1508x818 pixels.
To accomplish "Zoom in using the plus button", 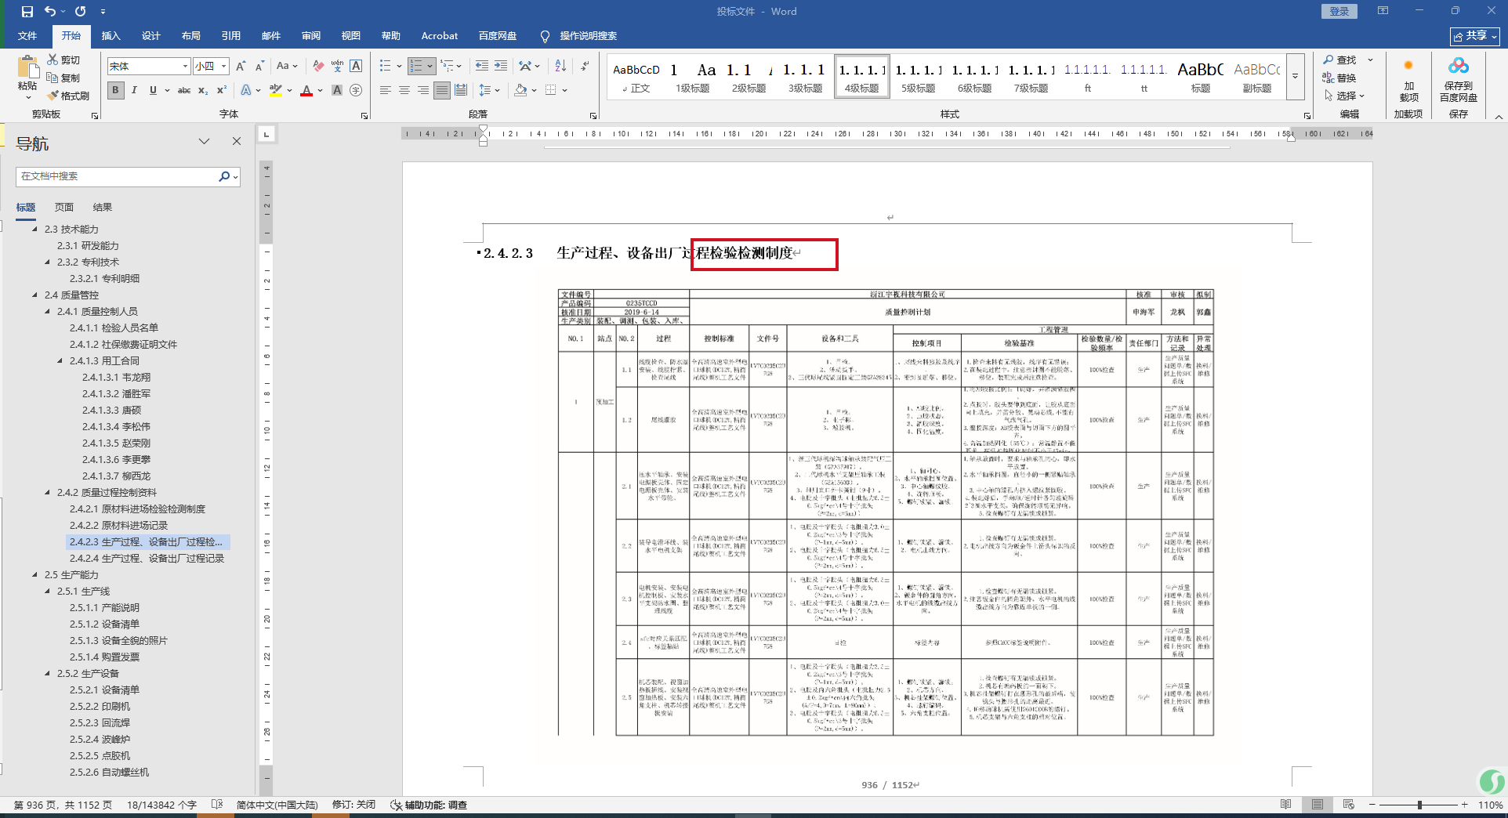I will click(x=1465, y=805).
